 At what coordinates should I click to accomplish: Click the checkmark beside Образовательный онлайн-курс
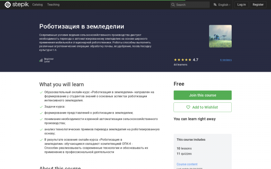[x=41, y=92]
